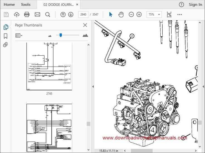
Task: Open the Find text search tool
Action: (x=48, y=15)
